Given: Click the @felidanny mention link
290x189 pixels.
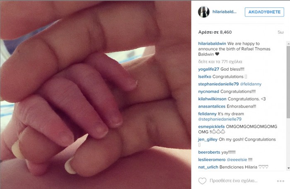Looking at the screenshot, I should coord(251,84).
